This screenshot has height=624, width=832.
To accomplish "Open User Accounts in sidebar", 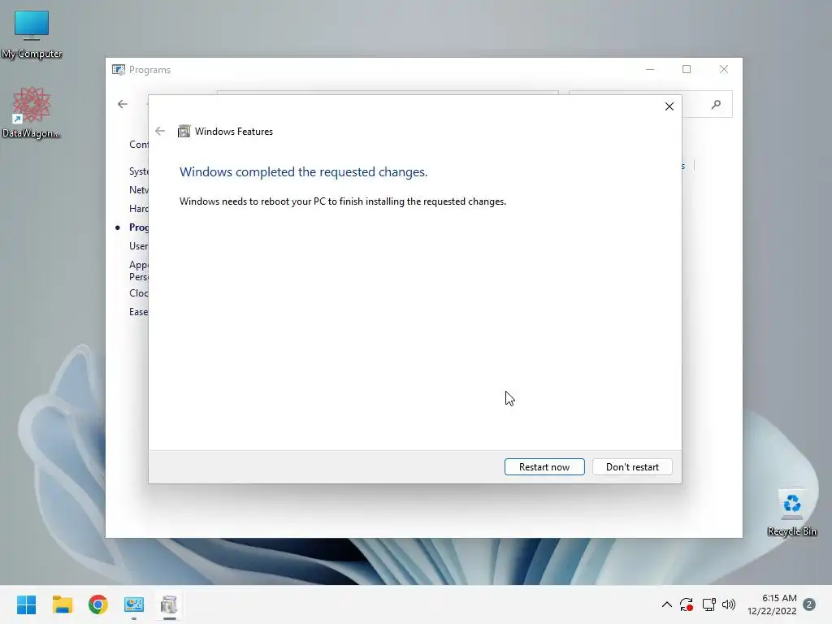I will click(x=138, y=246).
